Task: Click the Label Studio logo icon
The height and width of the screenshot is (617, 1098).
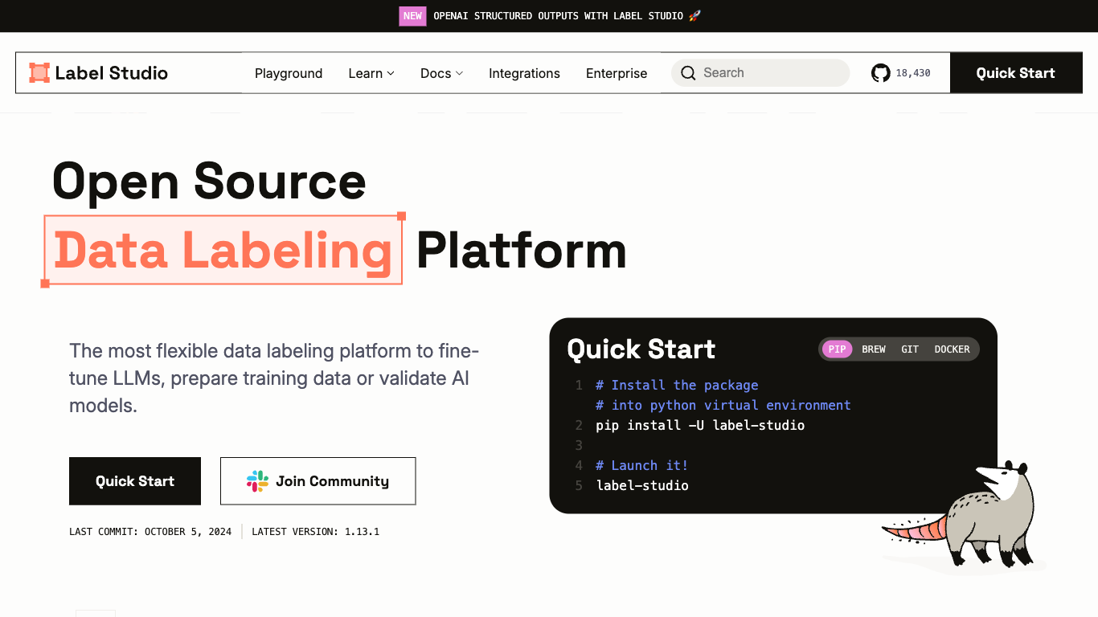Action: coord(39,73)
